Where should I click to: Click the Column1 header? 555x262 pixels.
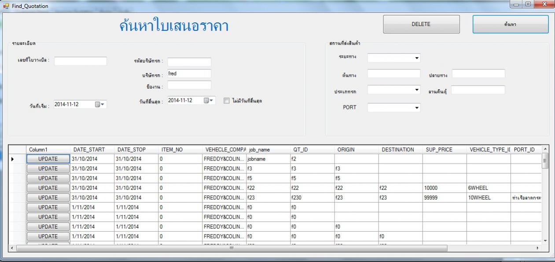[x=48, y=149]
